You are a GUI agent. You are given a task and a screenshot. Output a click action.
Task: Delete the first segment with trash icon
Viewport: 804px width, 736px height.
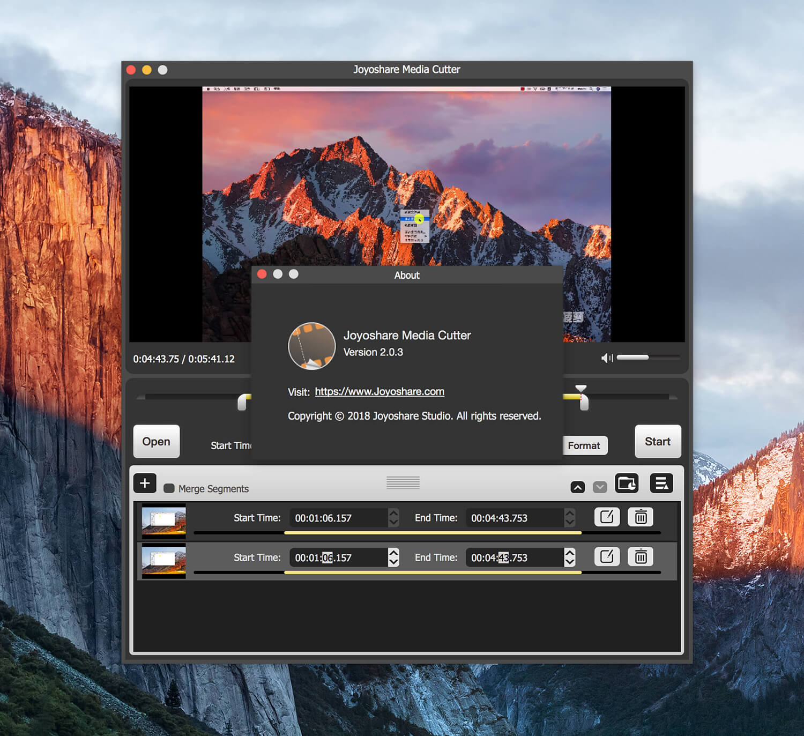[x=641, y=517]
